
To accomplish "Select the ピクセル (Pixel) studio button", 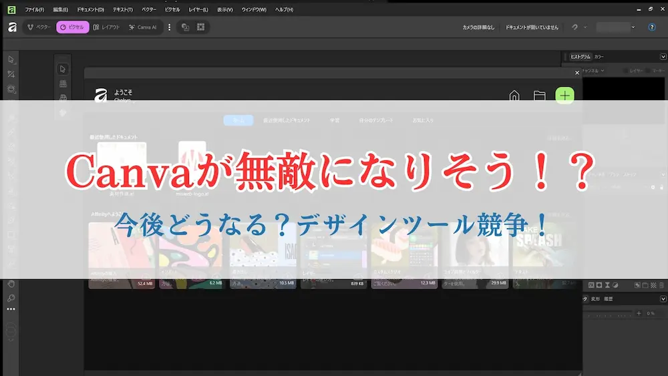I will tap(72, 27).
